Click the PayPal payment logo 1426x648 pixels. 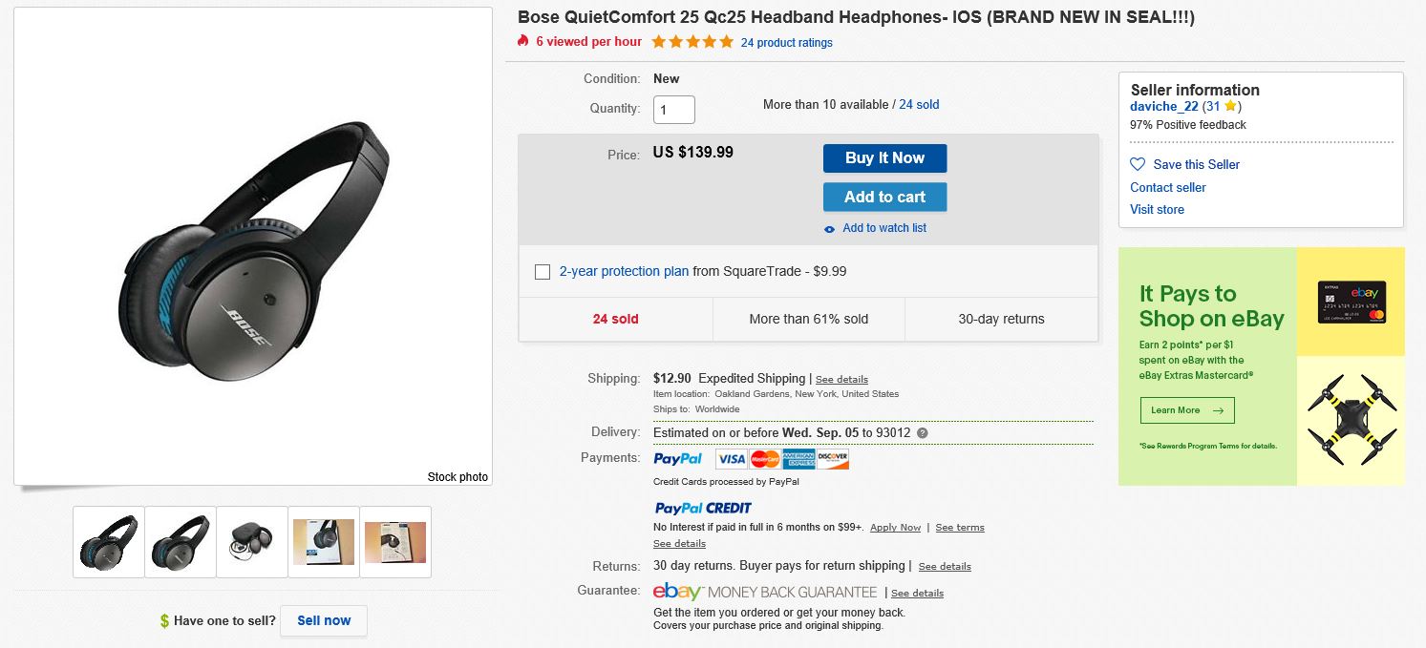pyautogui.click(x=678, y=459)
